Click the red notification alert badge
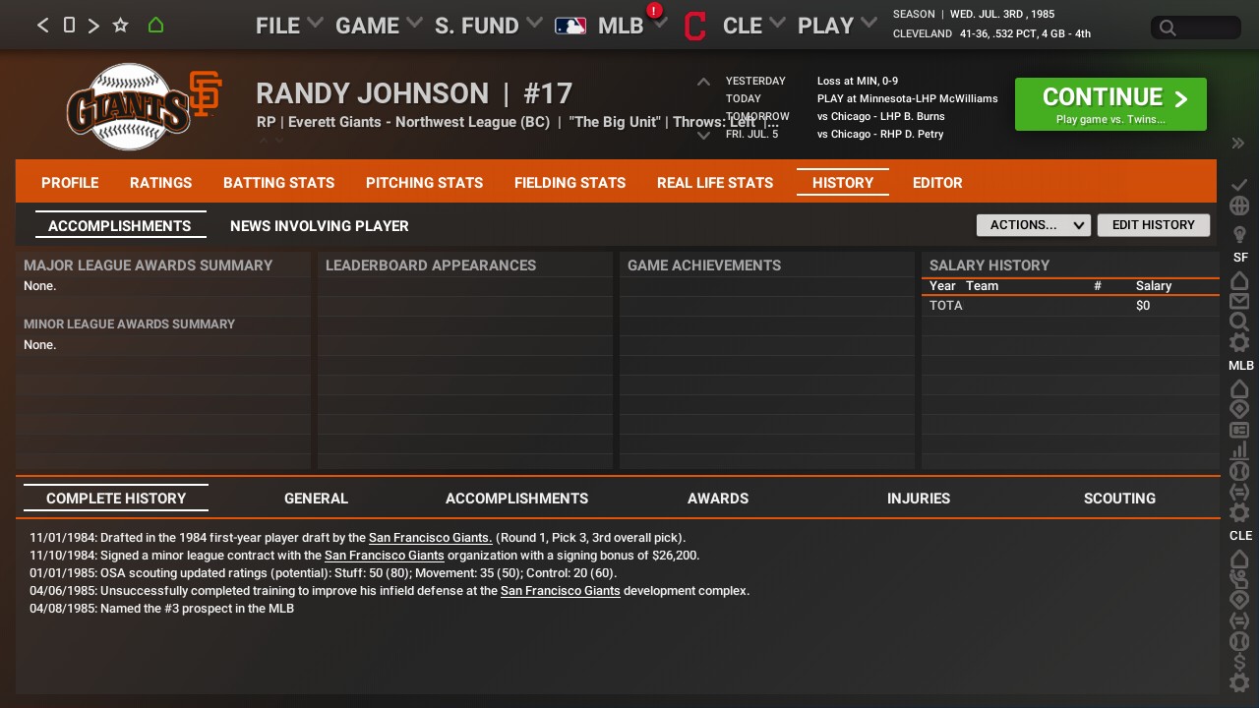This screenshot has height=708, width=1259. tap(654, 11)
